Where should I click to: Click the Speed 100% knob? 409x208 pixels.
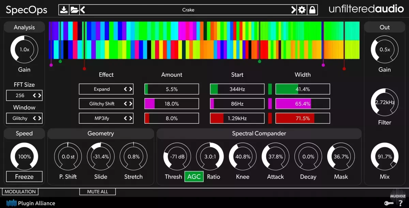click(x=24, y=156)
